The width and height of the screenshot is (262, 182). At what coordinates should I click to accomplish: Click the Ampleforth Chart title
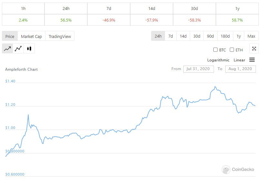tap(21, 69)
